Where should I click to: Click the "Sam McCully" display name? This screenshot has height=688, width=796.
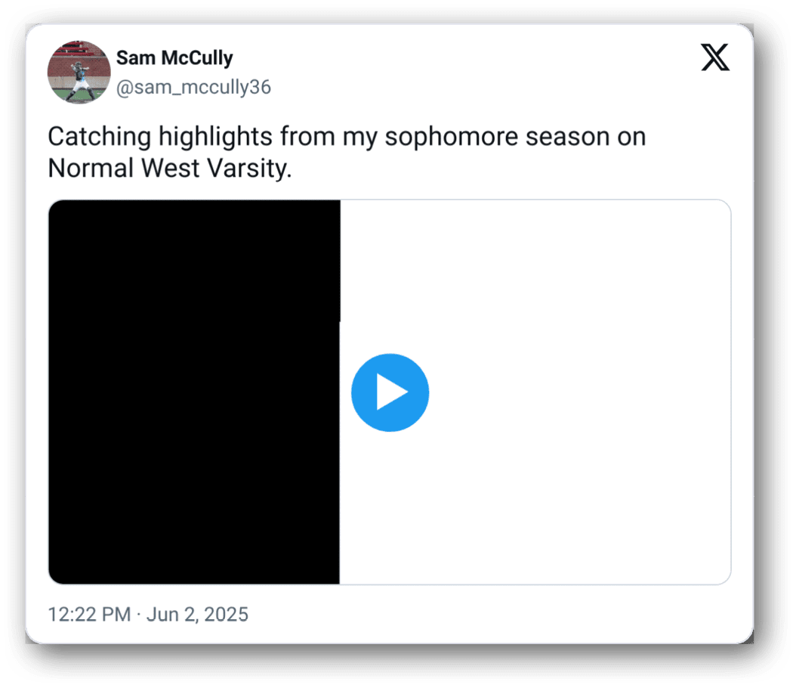[x=174, y=58]
